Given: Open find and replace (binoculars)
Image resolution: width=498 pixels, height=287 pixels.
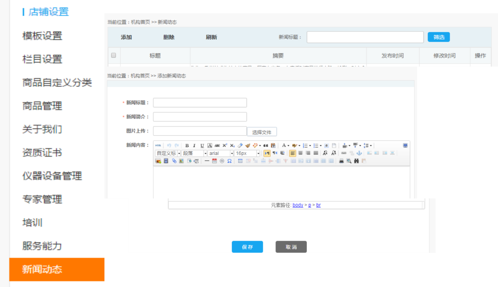Looking at the screenshot, I should click(356, 161).
